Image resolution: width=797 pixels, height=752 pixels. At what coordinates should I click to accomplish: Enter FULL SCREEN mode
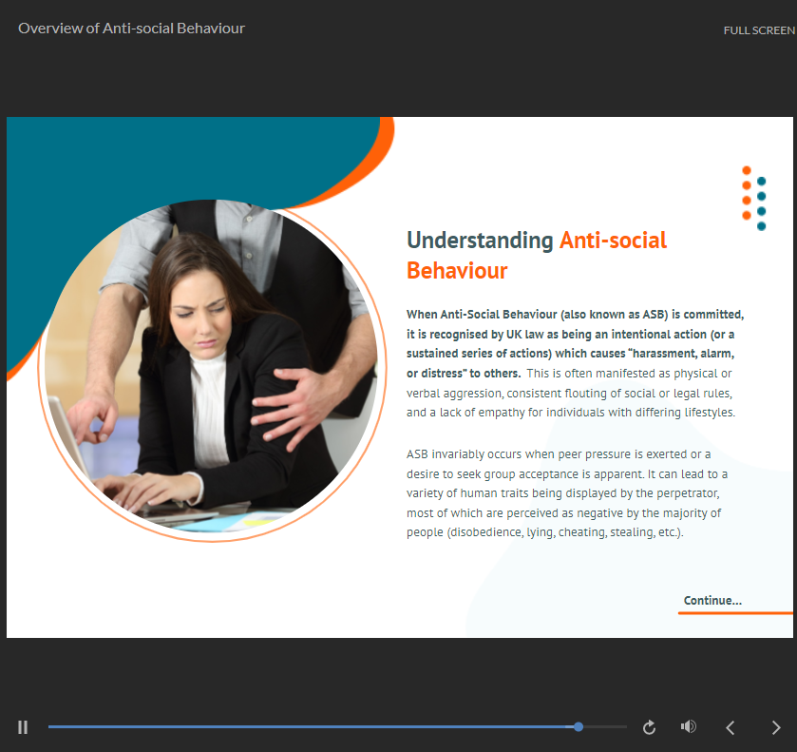pos(758,30)
